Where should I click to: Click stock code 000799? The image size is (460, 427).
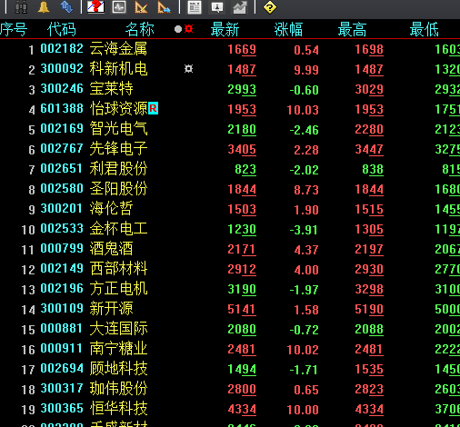62,249
